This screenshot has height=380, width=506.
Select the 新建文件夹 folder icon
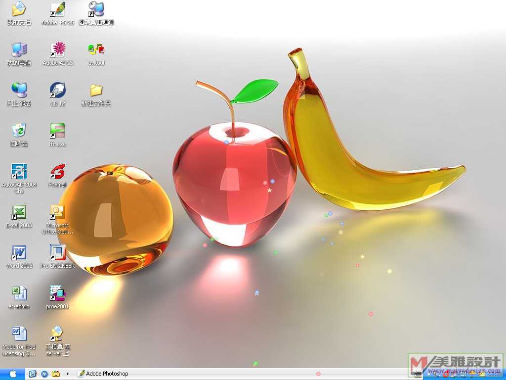click(x=96, y=91)
